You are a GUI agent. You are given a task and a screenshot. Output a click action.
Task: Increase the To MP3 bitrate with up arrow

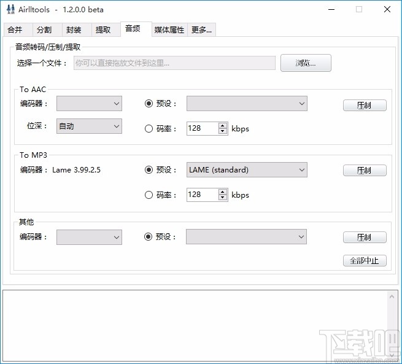(x=223, y=192)
